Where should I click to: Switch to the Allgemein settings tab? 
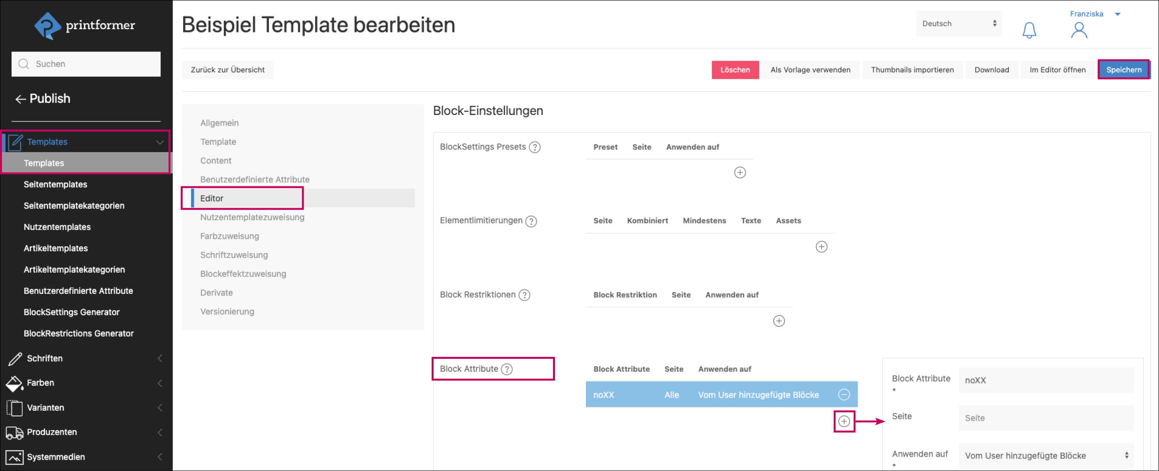point(219,123)
